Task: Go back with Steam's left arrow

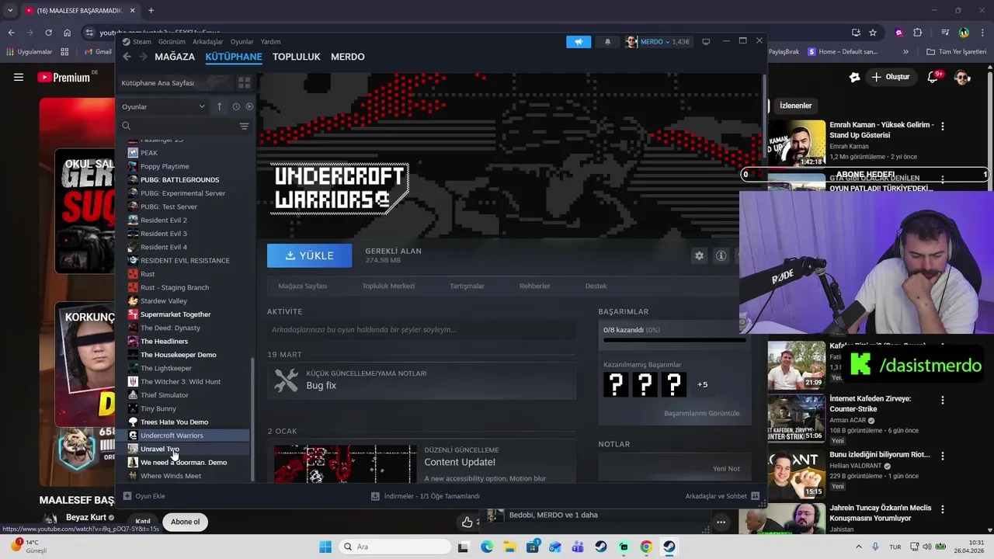Action: click(x=127, y=57)
